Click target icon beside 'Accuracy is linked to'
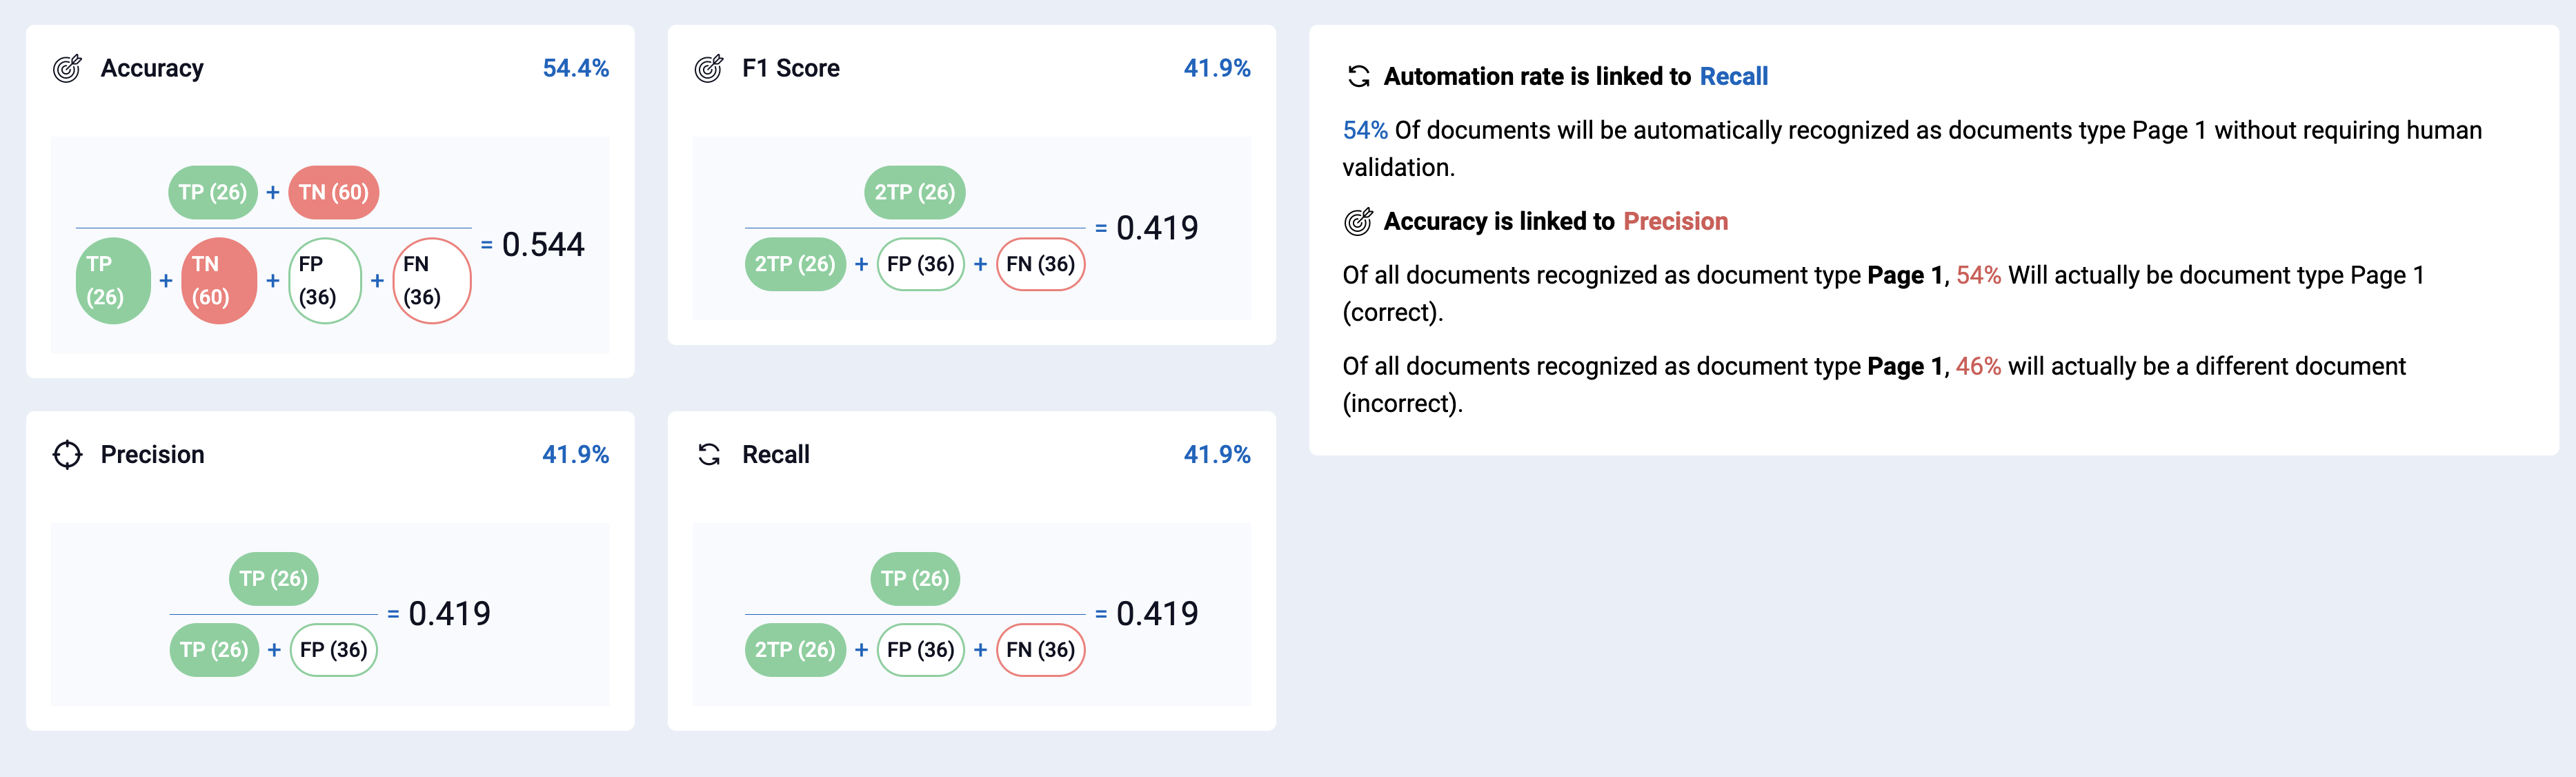Image resolution: width=2576 pixels, height=777 pixels. click(x=1358, y=221)
